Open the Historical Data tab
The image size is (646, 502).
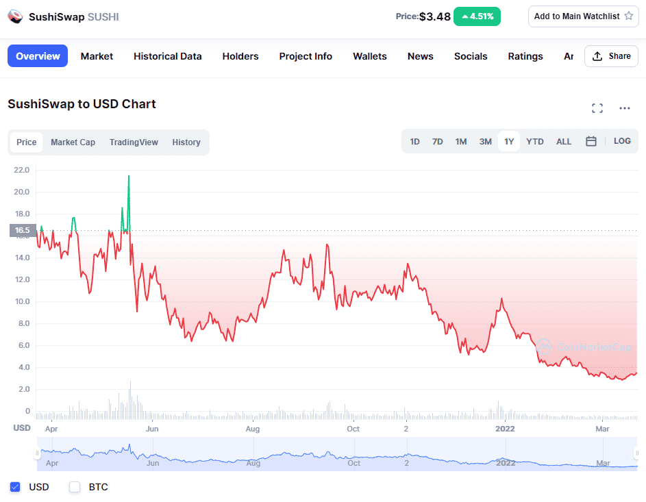[x=168, y=56]
